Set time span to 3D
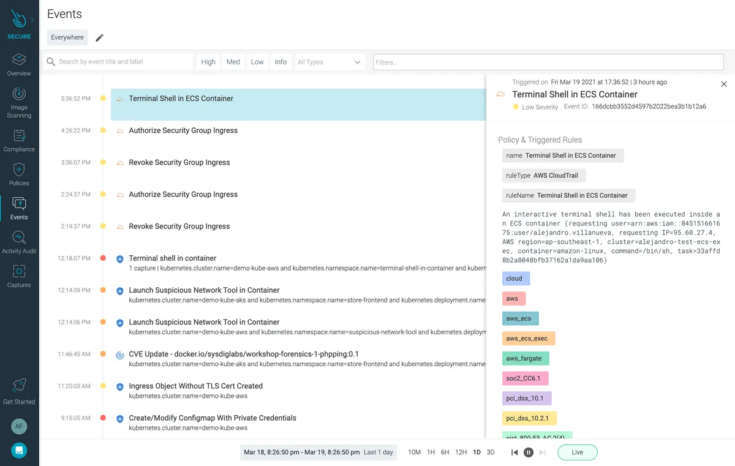This screenshot has width=735, height=466. click(491, 453)
